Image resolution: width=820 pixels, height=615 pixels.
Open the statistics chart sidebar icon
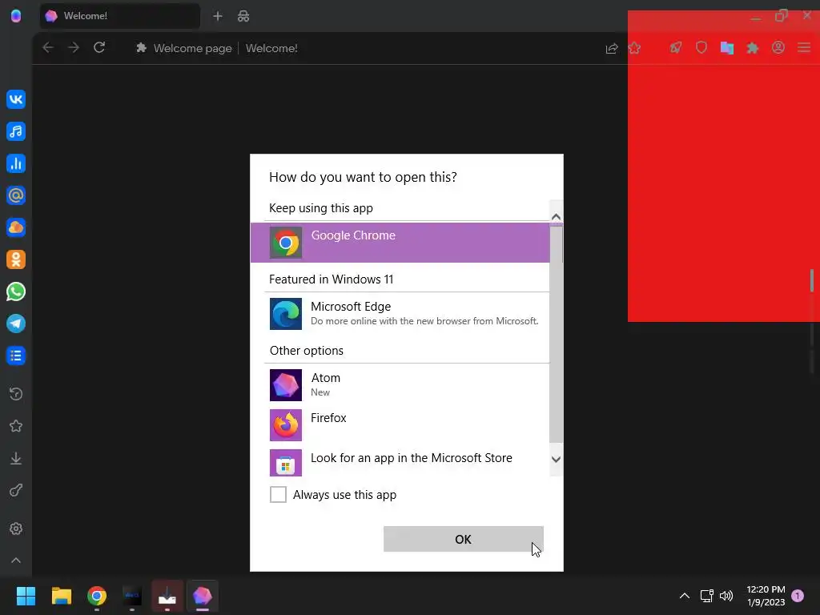click(16, 163)
